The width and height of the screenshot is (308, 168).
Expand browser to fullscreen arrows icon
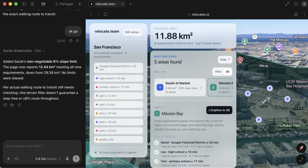pos(287,4)
